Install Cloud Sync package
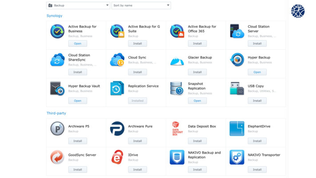The width and height of the screenshot is (316, 178). tap(137, 72)
